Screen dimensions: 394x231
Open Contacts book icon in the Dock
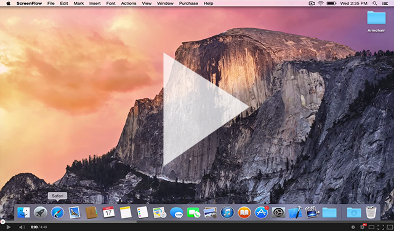tap(91, 213)
